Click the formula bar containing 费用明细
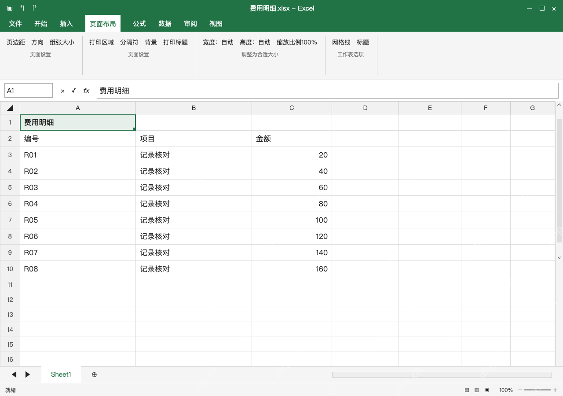This screenshot has width=563, height=396. [328, 91]
